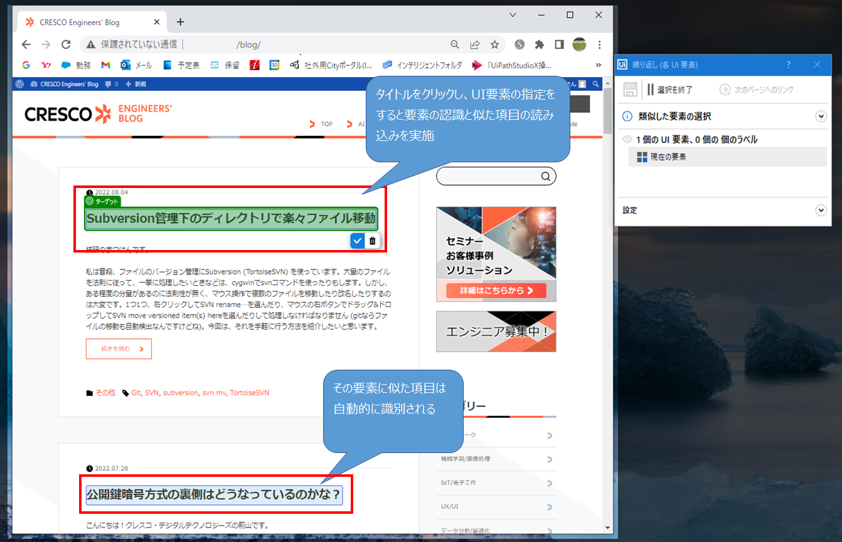This screenshot has width=842, height=542.
Task: Click the zoom magnifier icon in address bar
Action: point(455,44)
